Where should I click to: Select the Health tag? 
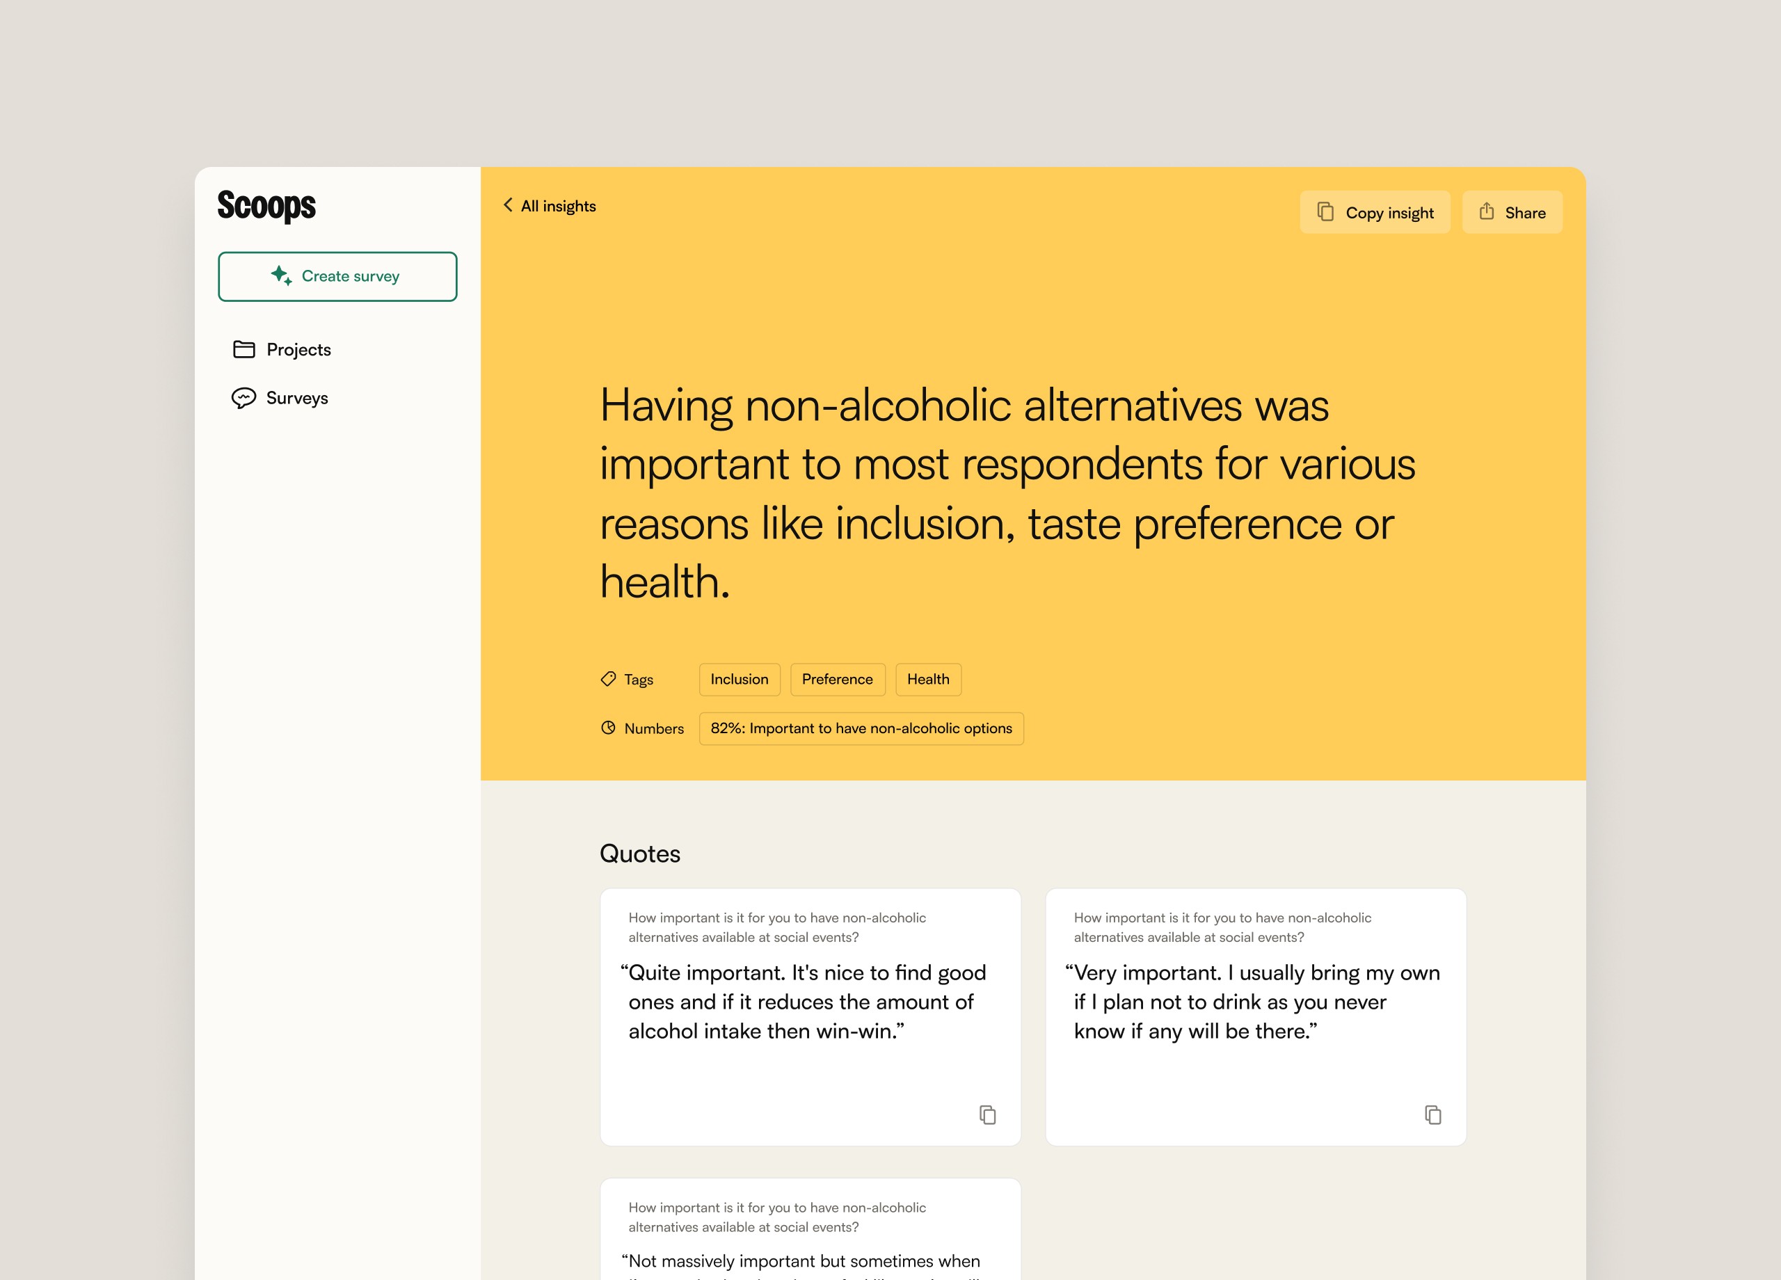click(x=927, y=679)
